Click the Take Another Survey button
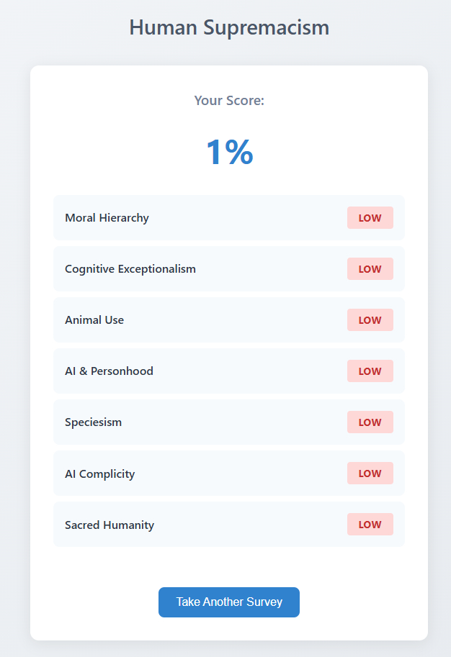 pos(229,602)
